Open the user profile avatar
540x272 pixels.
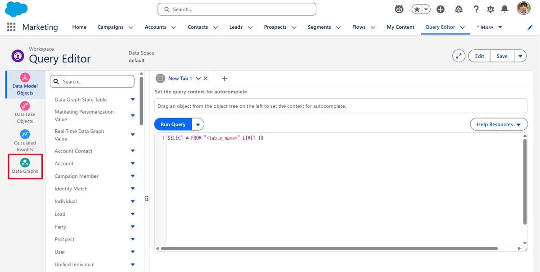(x=523, y=9)
